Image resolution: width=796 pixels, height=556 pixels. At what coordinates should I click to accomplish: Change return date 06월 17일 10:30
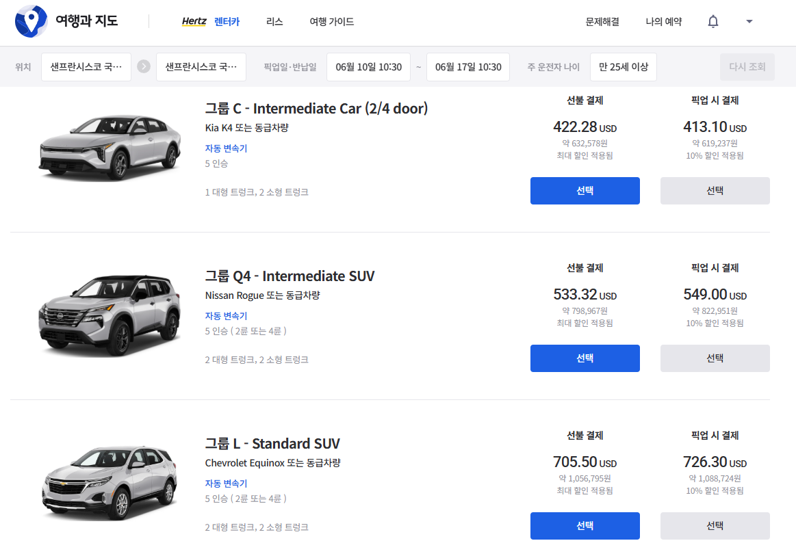coord(468,67)
